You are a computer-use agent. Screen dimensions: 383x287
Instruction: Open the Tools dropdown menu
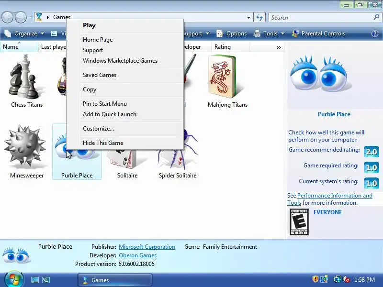pyautogui.click(x=269, y=33)
